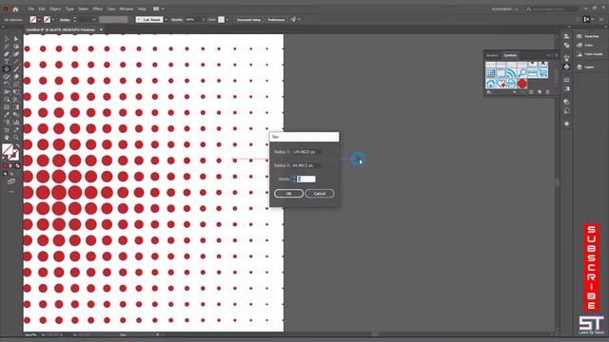The image size is (609, 342).
Task: Click the active Symbols icon in the dock
Action: coord(567,67)
